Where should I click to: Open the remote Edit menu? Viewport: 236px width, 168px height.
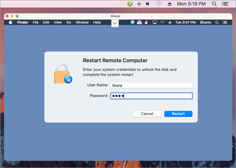click(x=46, y=22)
